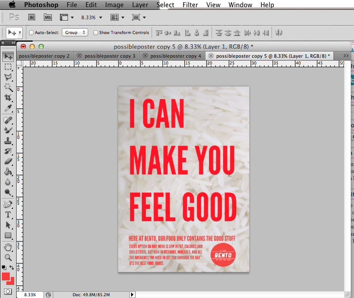Close the possibleposter copy 4 tab
This screenshot has width=354, height=298.
coord(145,56)
